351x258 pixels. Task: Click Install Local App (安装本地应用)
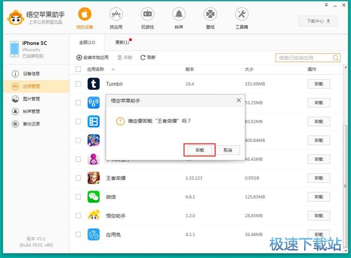tap(92, 58)
